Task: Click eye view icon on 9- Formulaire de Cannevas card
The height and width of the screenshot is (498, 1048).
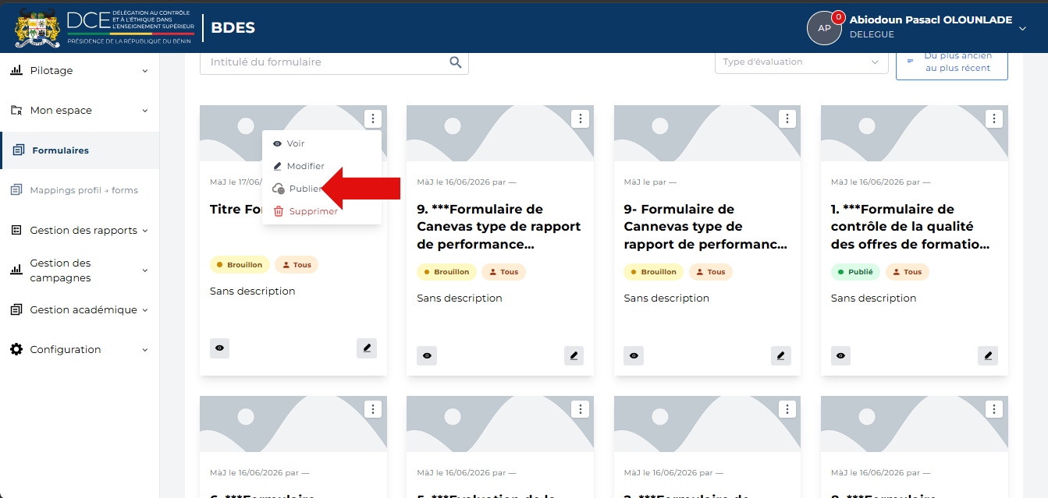Action: pos(634,355)
